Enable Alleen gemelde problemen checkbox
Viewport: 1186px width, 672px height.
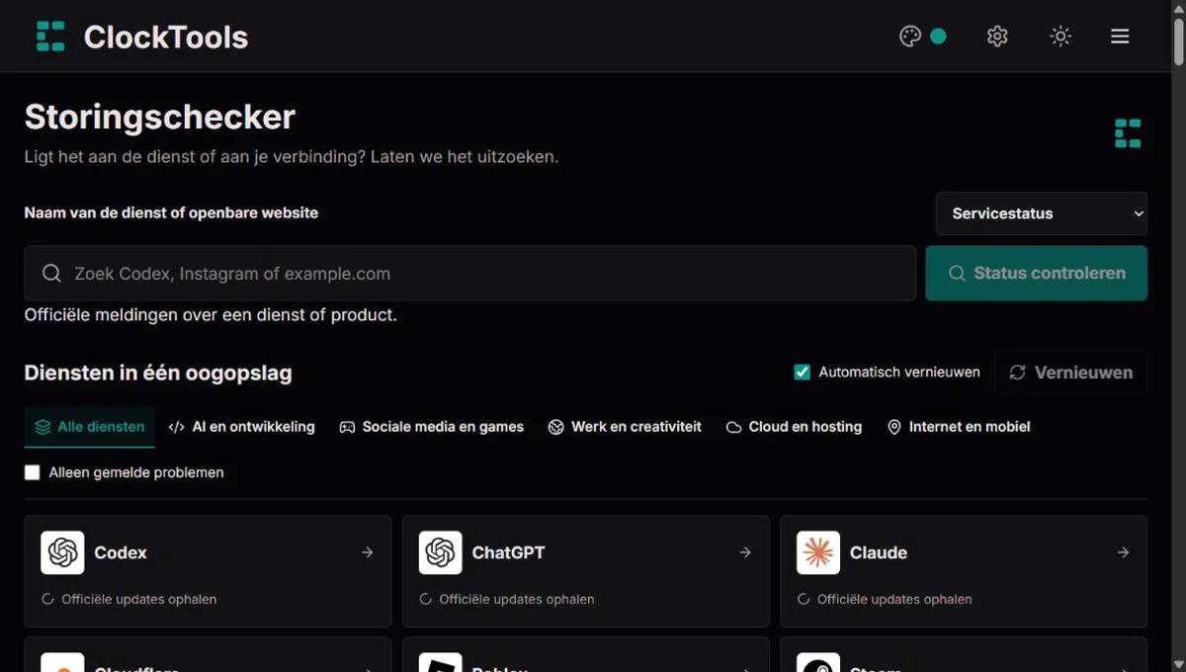coord(33,473)
